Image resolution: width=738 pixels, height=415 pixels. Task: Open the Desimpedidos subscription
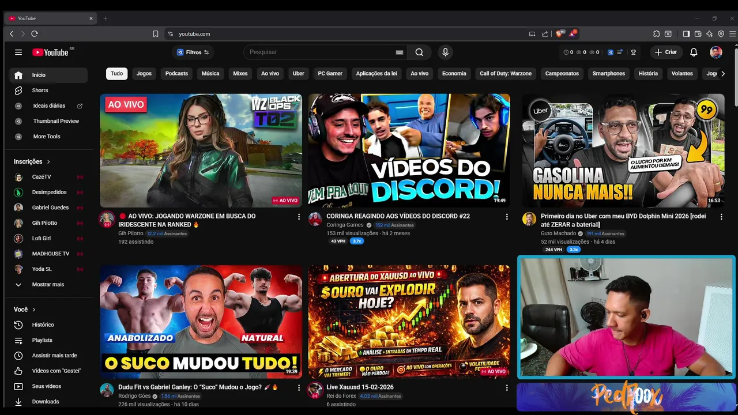pyautogui.click(x=48, y=193)
